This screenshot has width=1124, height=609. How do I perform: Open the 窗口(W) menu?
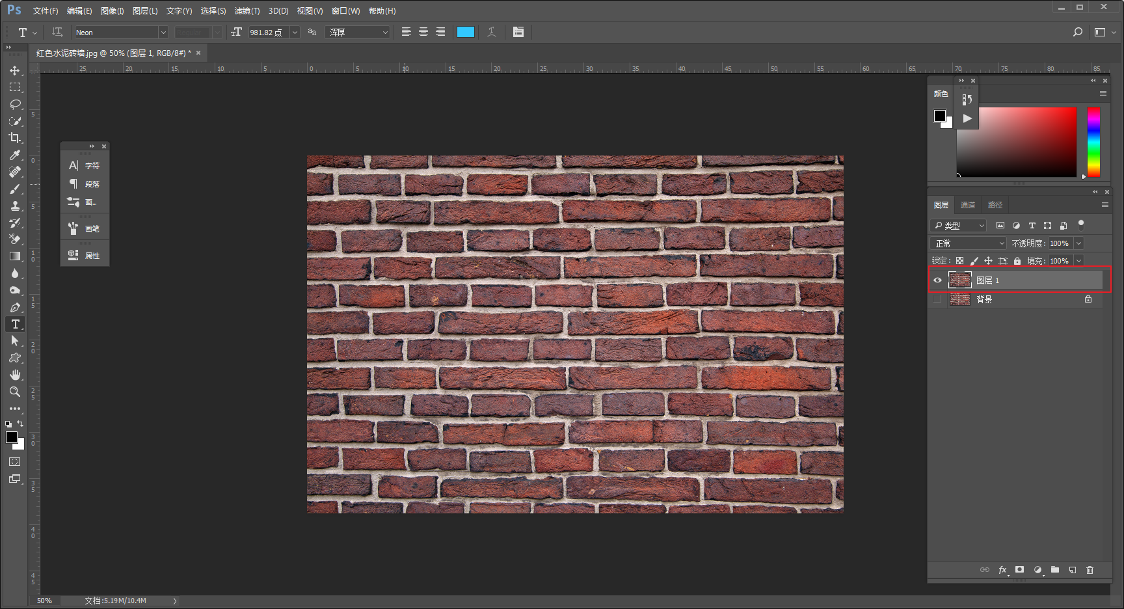coord(345,11)
